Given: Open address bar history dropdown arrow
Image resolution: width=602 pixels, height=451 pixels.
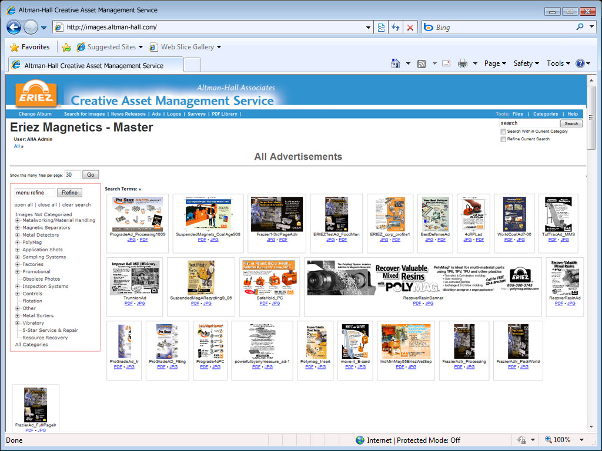Looking at the screenshot, I should coord(368,27).
